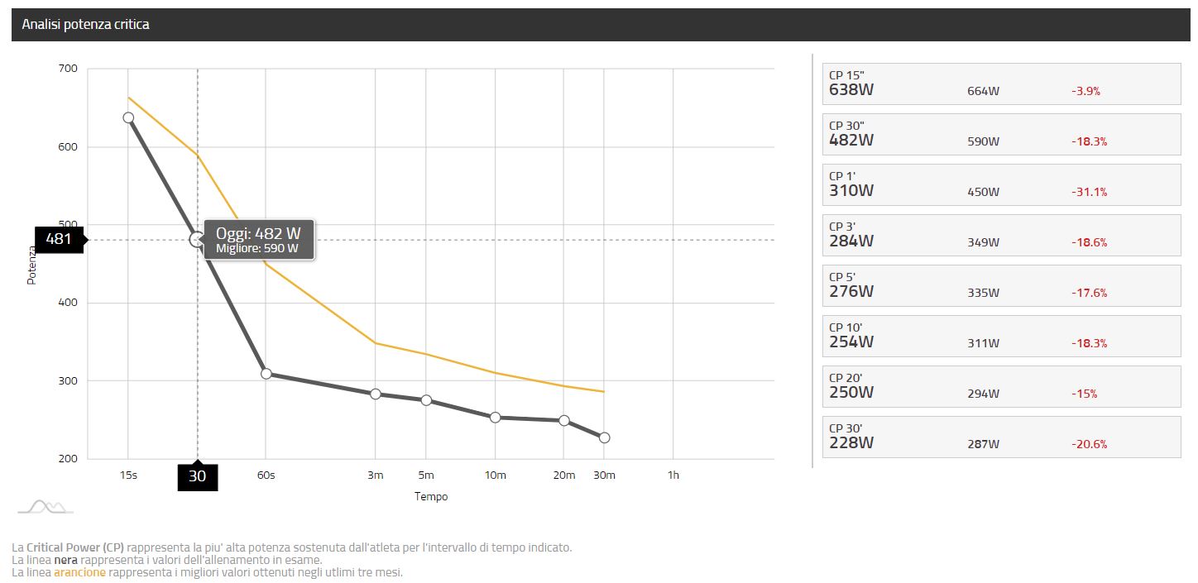Click the Analisi potenza critica header bar

(x=601, y=25)
